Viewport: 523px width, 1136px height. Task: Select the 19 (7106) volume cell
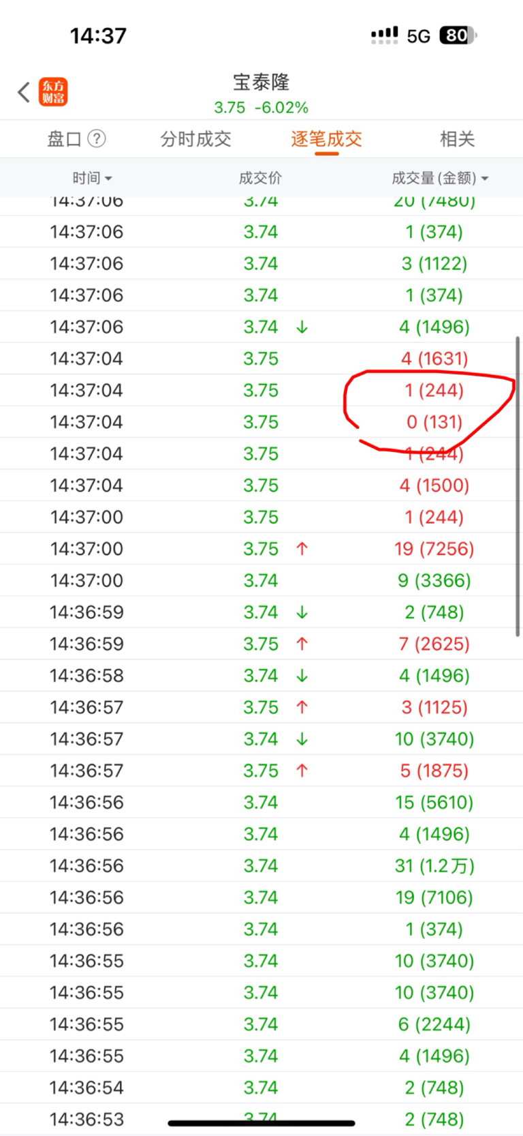click(x=434, y=897)
